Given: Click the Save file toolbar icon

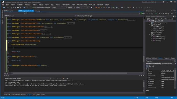Looking at the screenshot, I should (18, 7).
